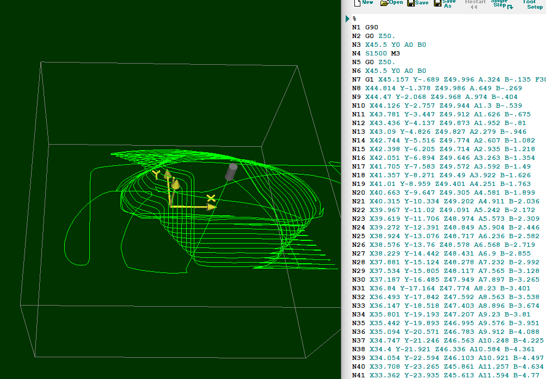The height and width of the screenshot is (379, 546).
Task: Click the yellow Z axis cone at origin
Action: (x=175, y=184)
